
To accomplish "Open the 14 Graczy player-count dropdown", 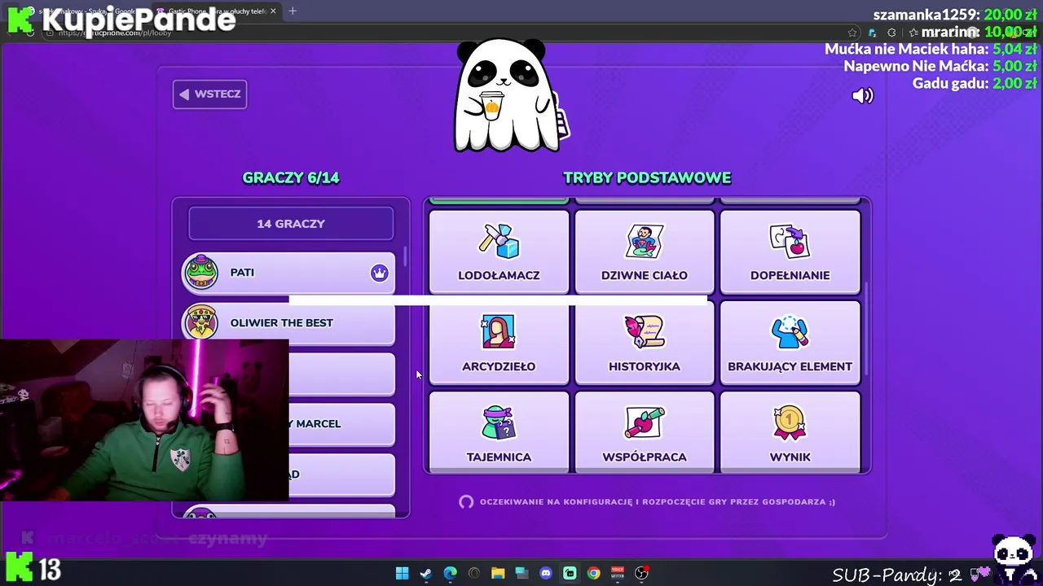I will pyautogui.click(x=291, y=224).
